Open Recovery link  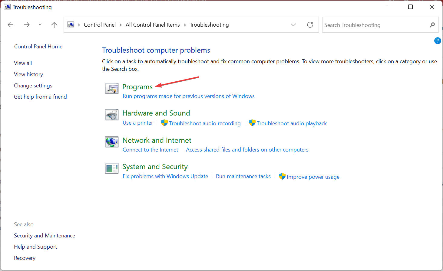pos(25,258)
